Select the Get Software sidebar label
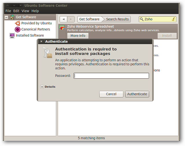The height and width of the screenshot is (146, 185). pyautogui.click(x=26, y=17)
